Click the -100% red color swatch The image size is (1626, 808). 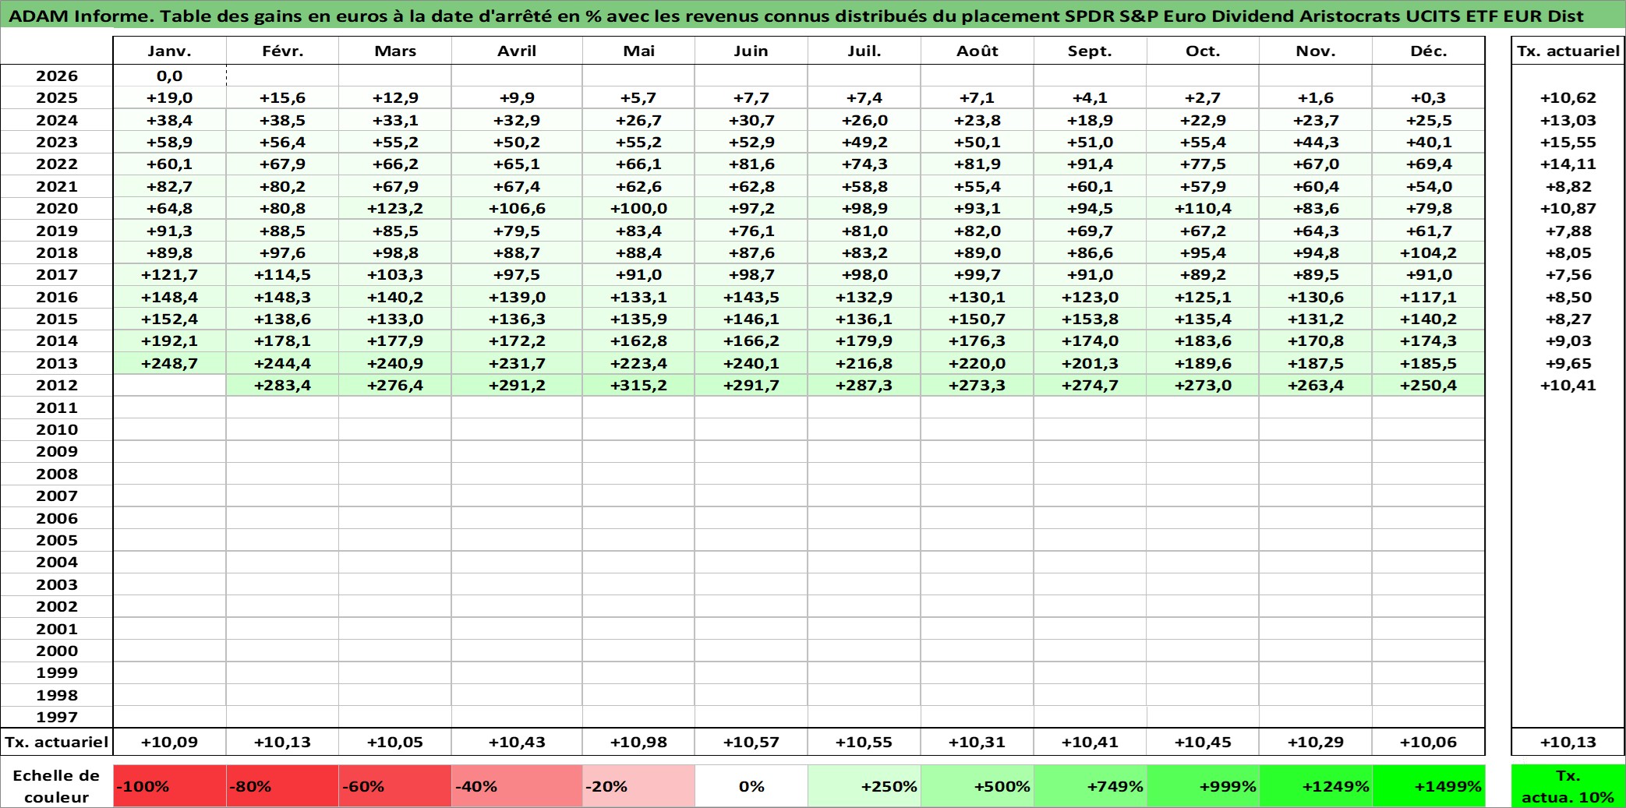pyautogui.click(x=169, y=786)
